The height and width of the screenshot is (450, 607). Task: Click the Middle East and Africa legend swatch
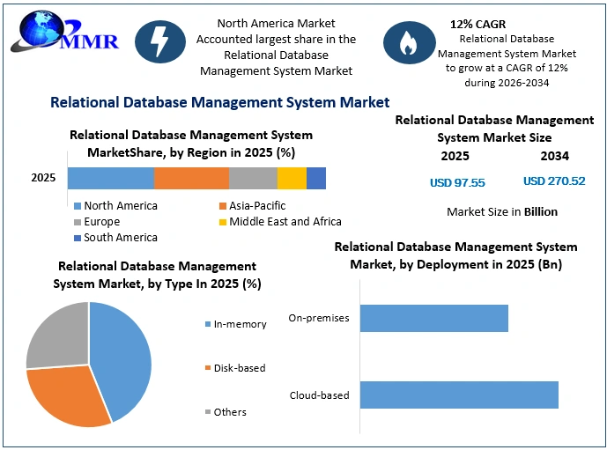coord(223,222)
